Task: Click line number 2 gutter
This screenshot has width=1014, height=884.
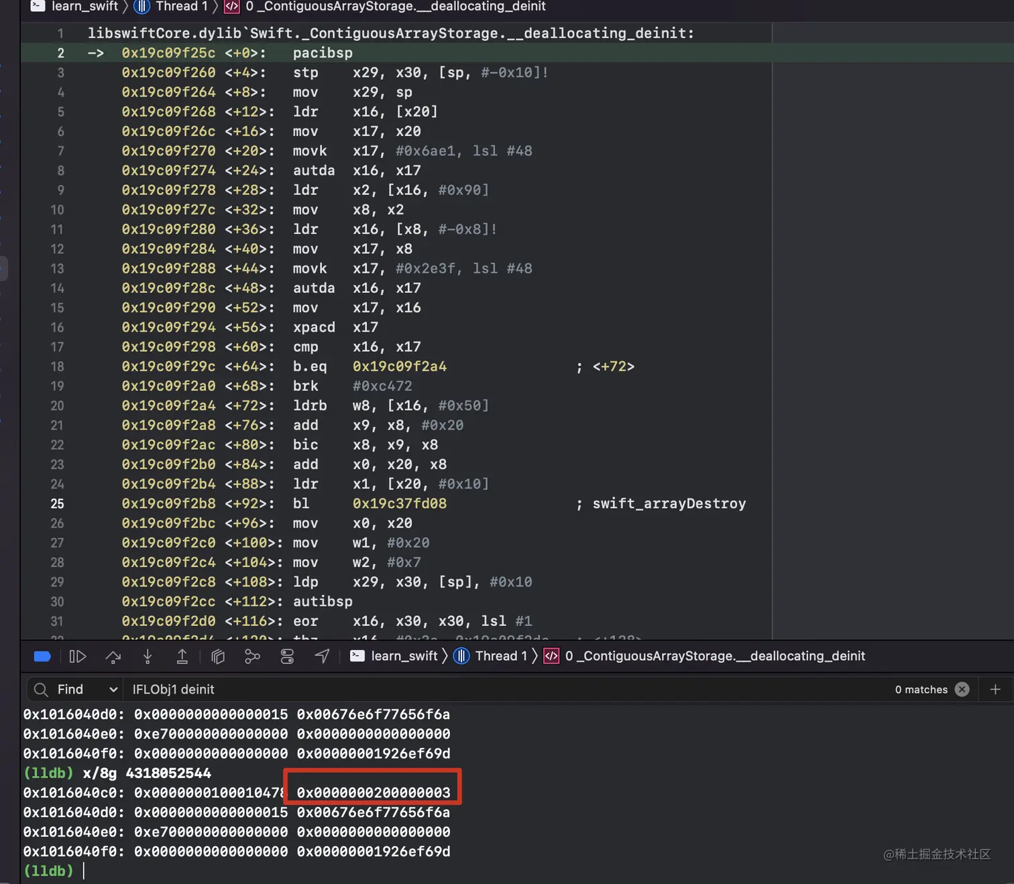Action: 60,53
